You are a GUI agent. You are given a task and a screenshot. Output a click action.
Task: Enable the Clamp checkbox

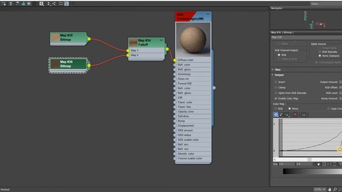(276, 87)
